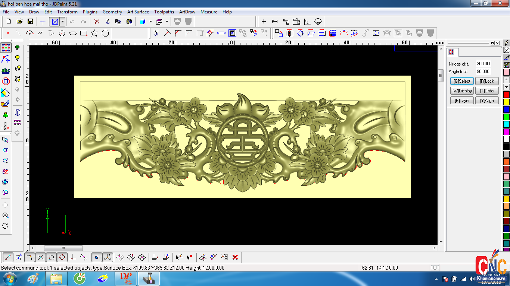The height and width of the screenshot is (286, 510).
Task: Open dropdown beside crossed-box select tool
Action: pos(62,22)
